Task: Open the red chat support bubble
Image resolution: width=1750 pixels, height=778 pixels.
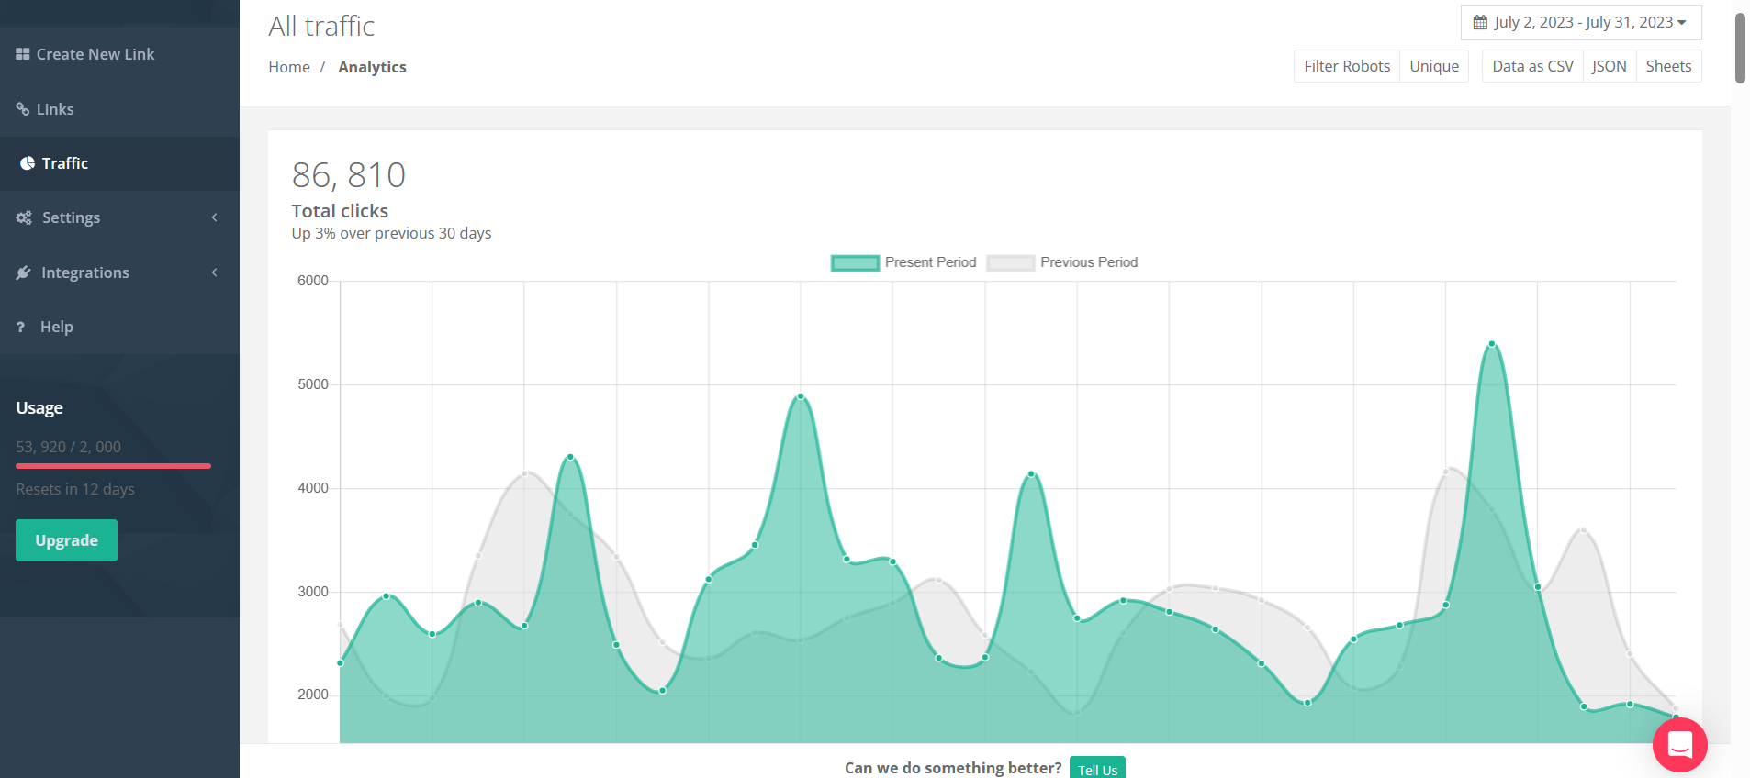Action: (1679, 745)
